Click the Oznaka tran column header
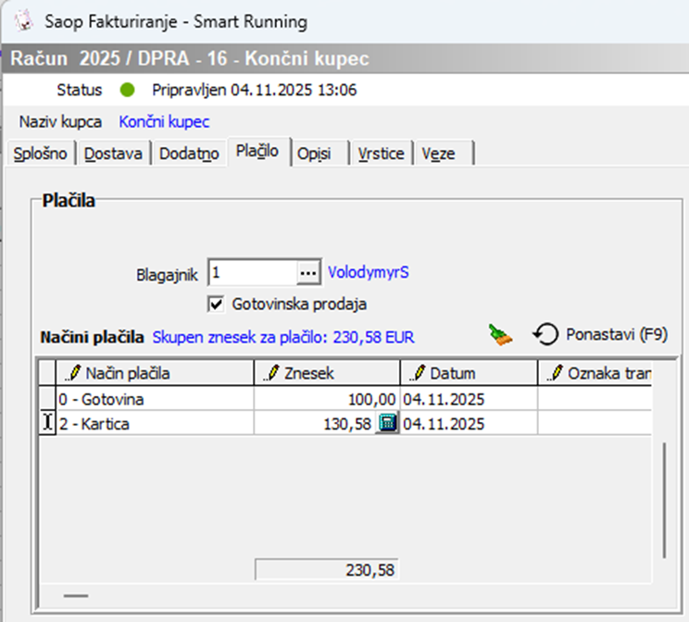The height and width of the screenshot is (622, 689). point(595,373)
